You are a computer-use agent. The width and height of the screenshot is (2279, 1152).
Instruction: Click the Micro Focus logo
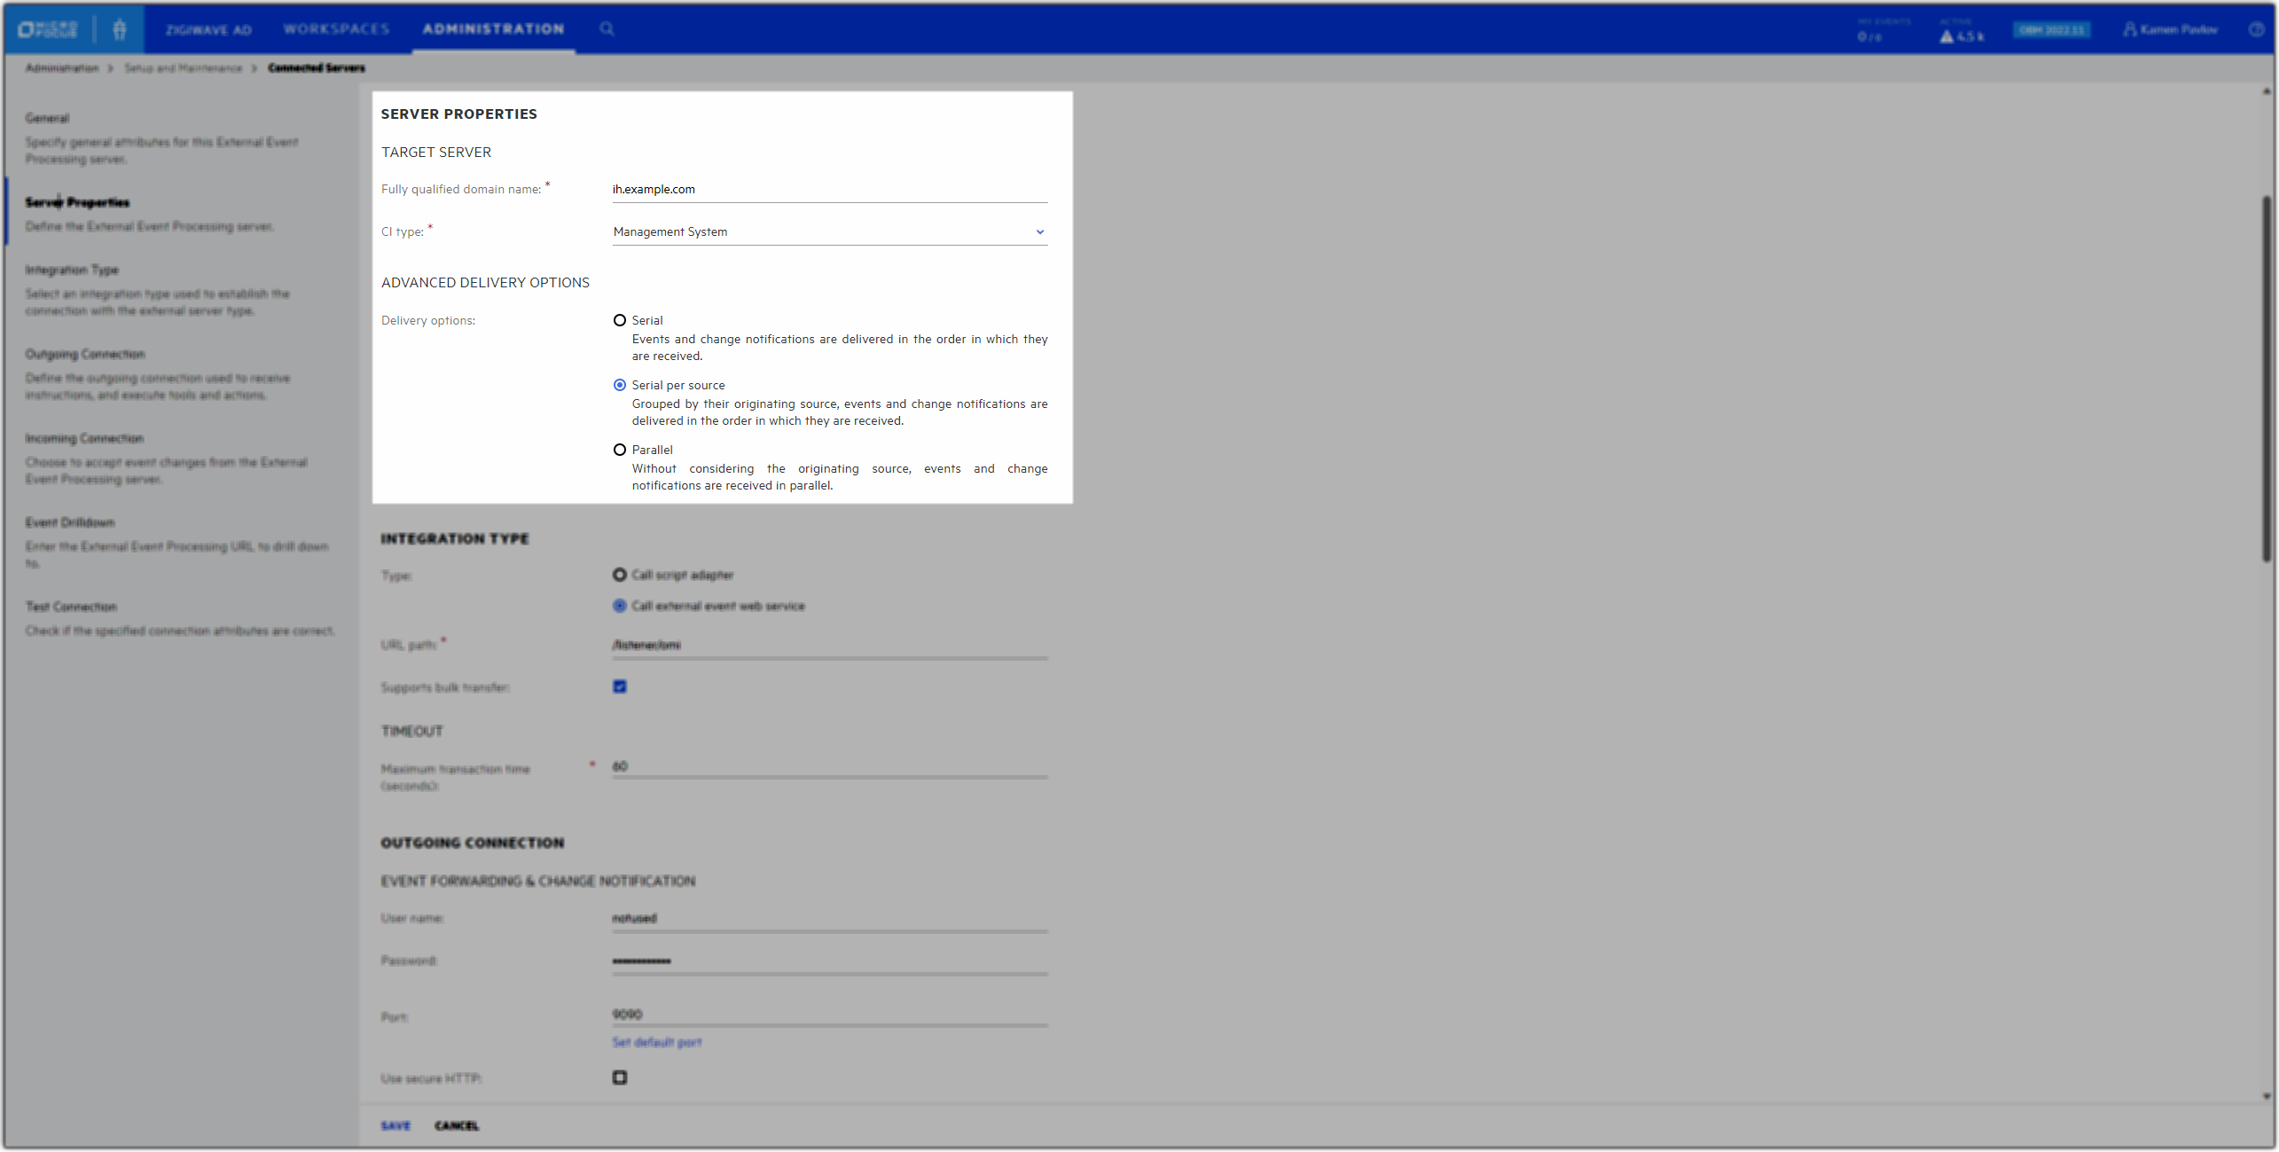pyautogui.click(x=46, y=28)
